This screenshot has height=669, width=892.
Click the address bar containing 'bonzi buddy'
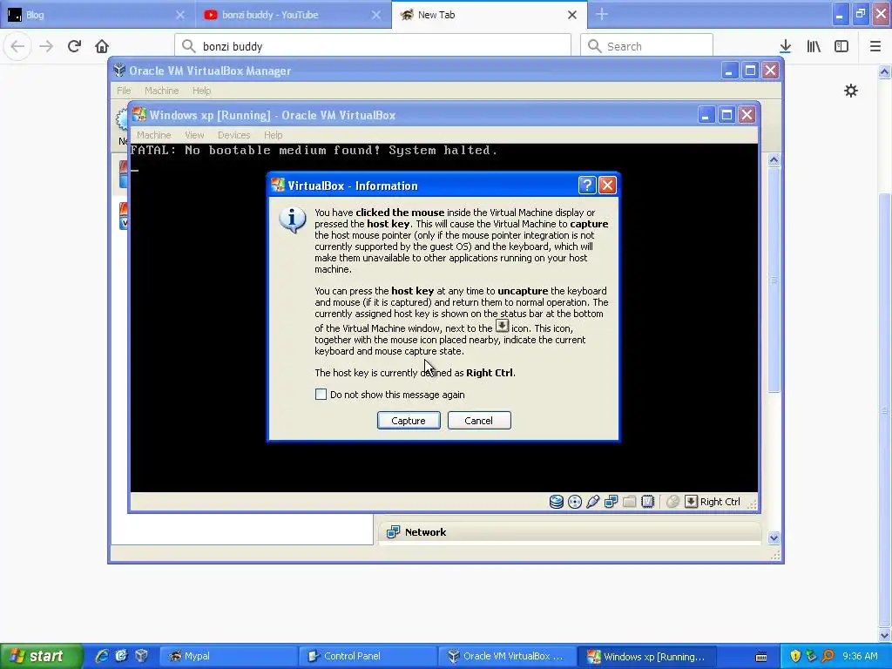click(373, 46)
